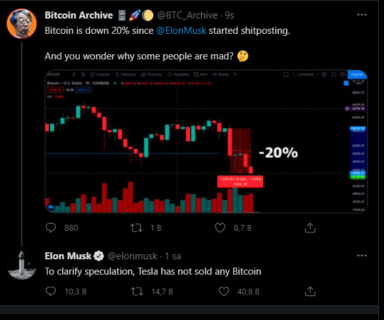Click the Elon Musk display name

(x=68, y=256)
